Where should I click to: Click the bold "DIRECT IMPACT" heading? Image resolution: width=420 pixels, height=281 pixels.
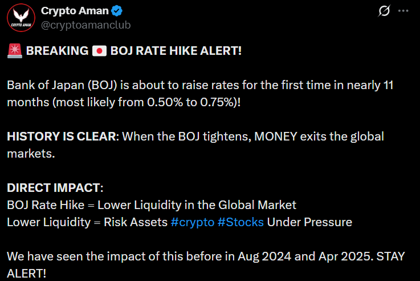(54, 188)
